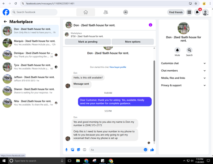The height and width of the screenshot is (164, 213).
Task: Click the purple conversation information icon
Action: tap(150, 25)
